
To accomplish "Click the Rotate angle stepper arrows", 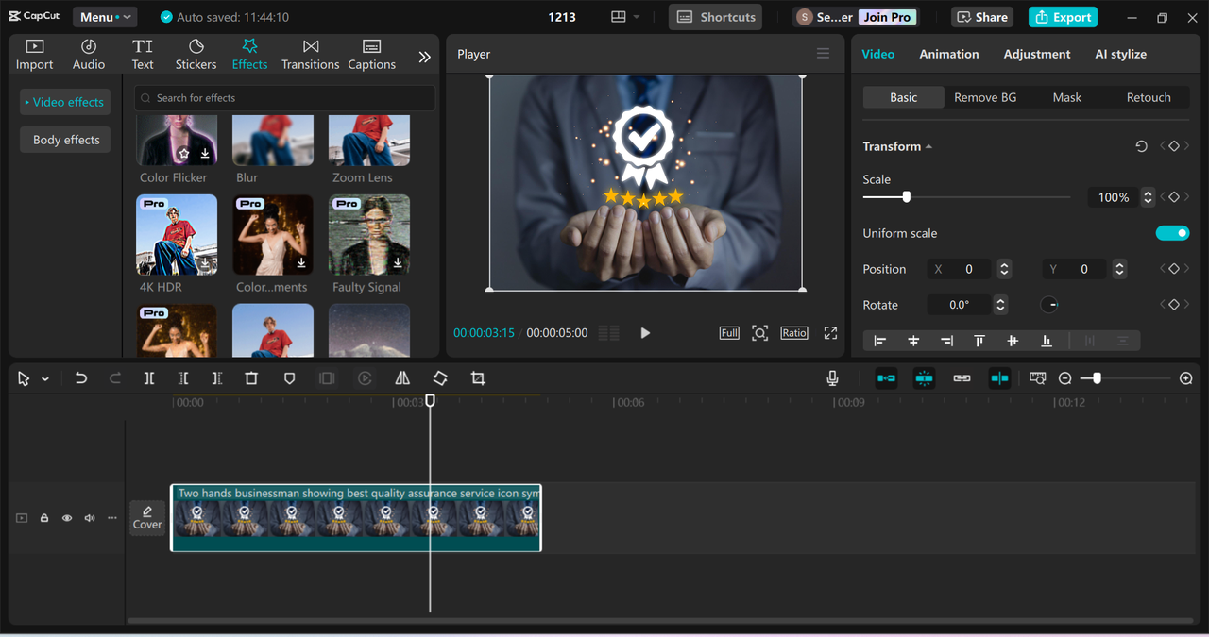I will pos(1000,305).
